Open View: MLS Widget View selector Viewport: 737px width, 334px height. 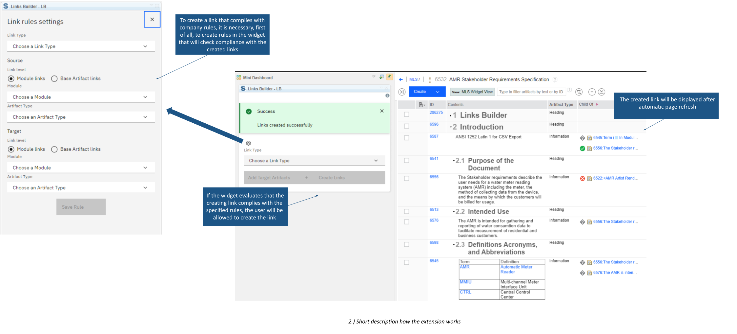[x=472, y=92]
